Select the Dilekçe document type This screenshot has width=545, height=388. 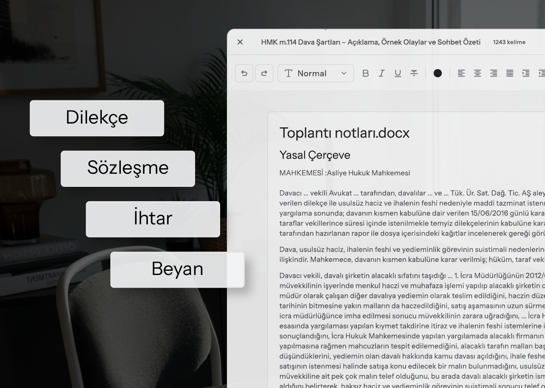pos(97,118)
